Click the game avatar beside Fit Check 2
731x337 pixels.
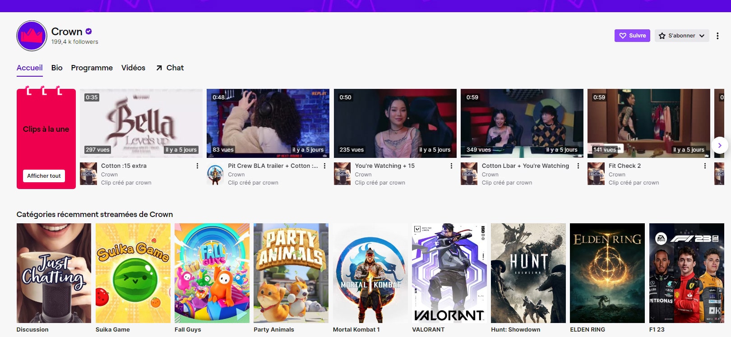pyautogui.click(x=596, y=174)
